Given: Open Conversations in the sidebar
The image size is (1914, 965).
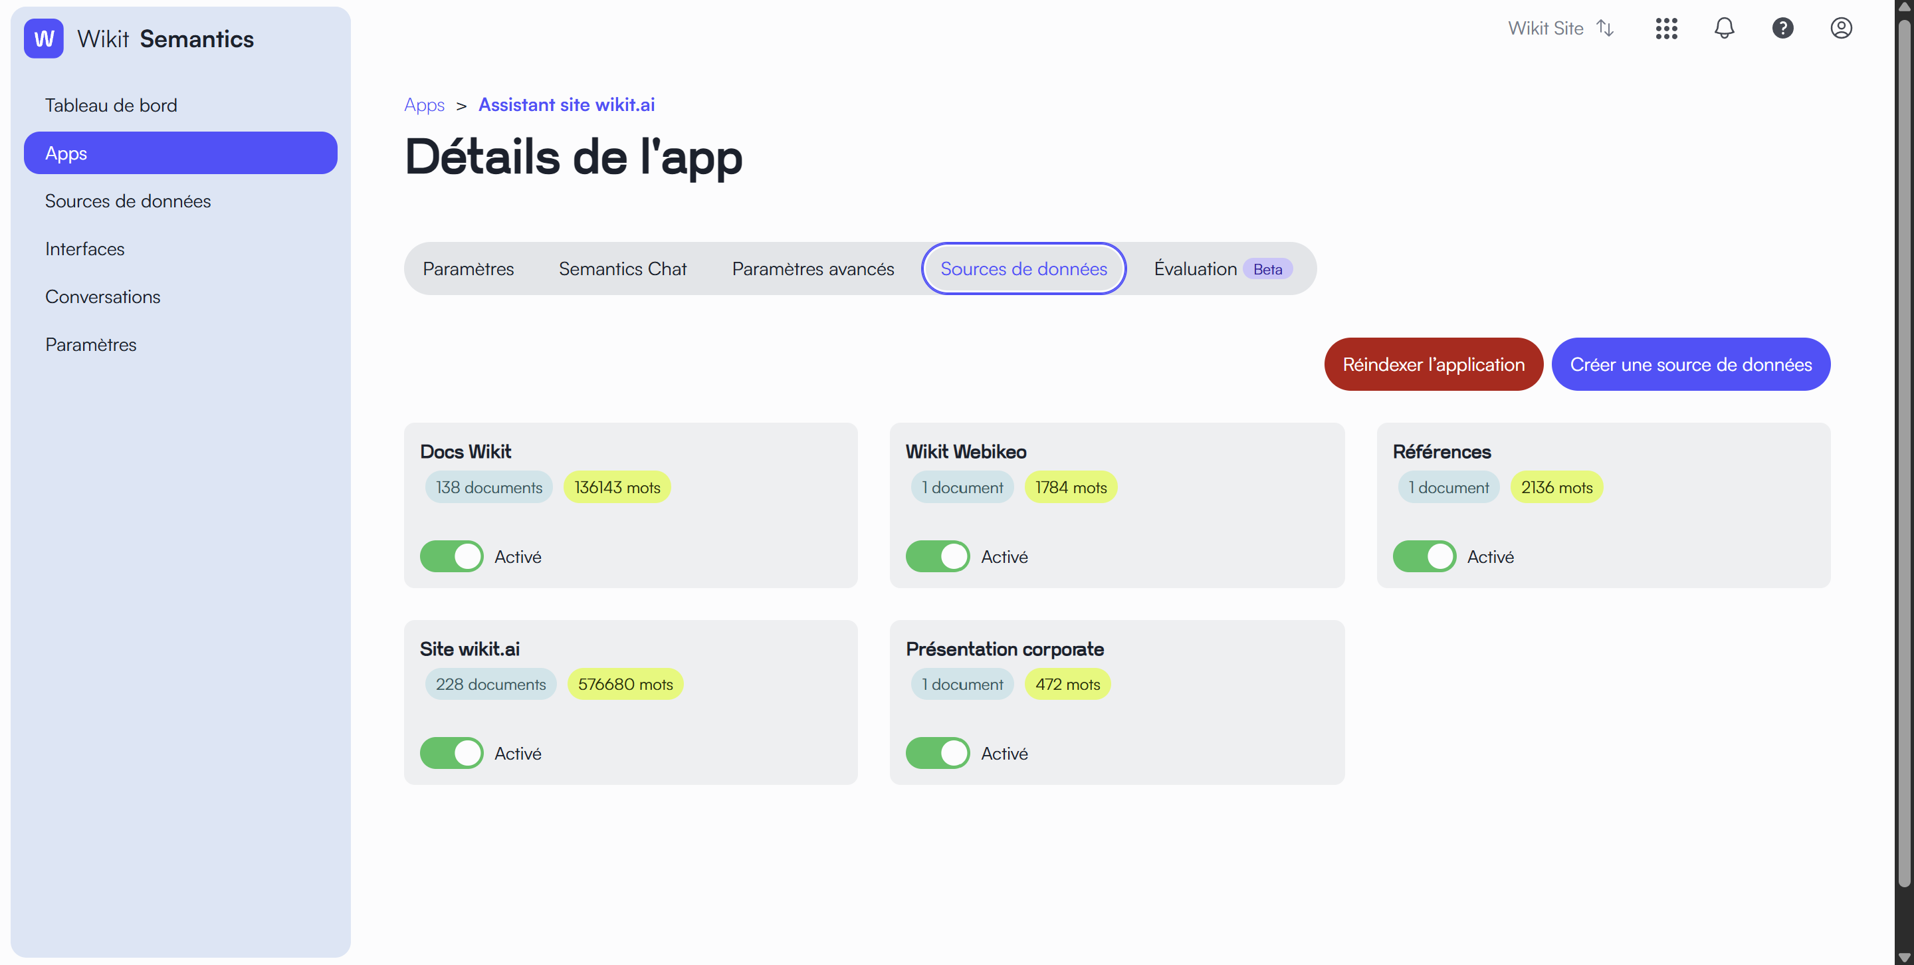Looking at the screenshot, I should pos(102,296).
